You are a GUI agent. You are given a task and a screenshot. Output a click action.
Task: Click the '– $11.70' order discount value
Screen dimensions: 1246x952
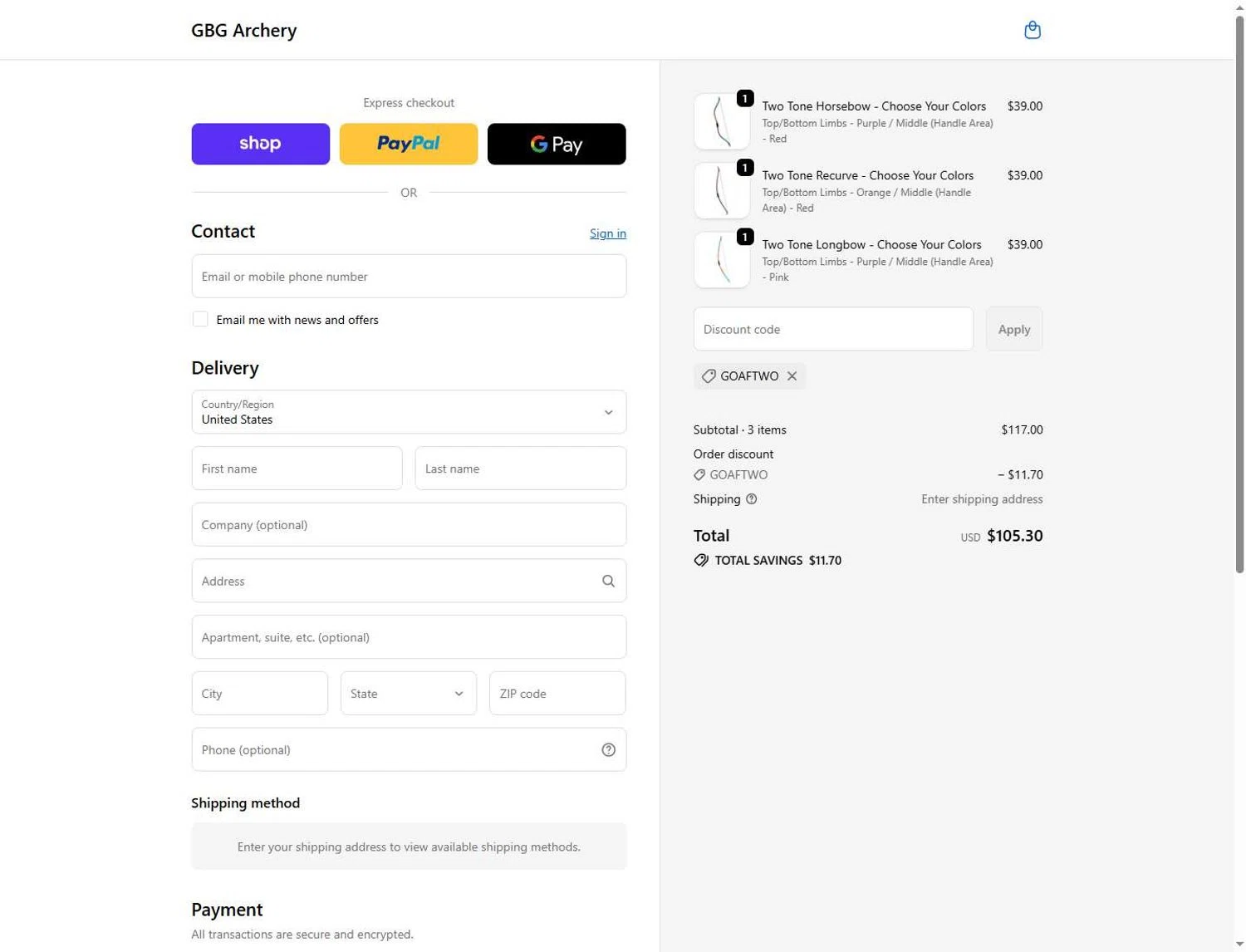click(x=1020, y=475)
